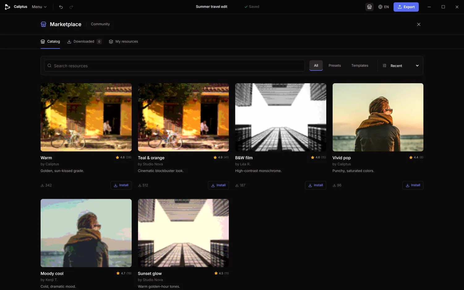Open the Moody cool thumbnail
464x290 pixels.
pos(86,233)
